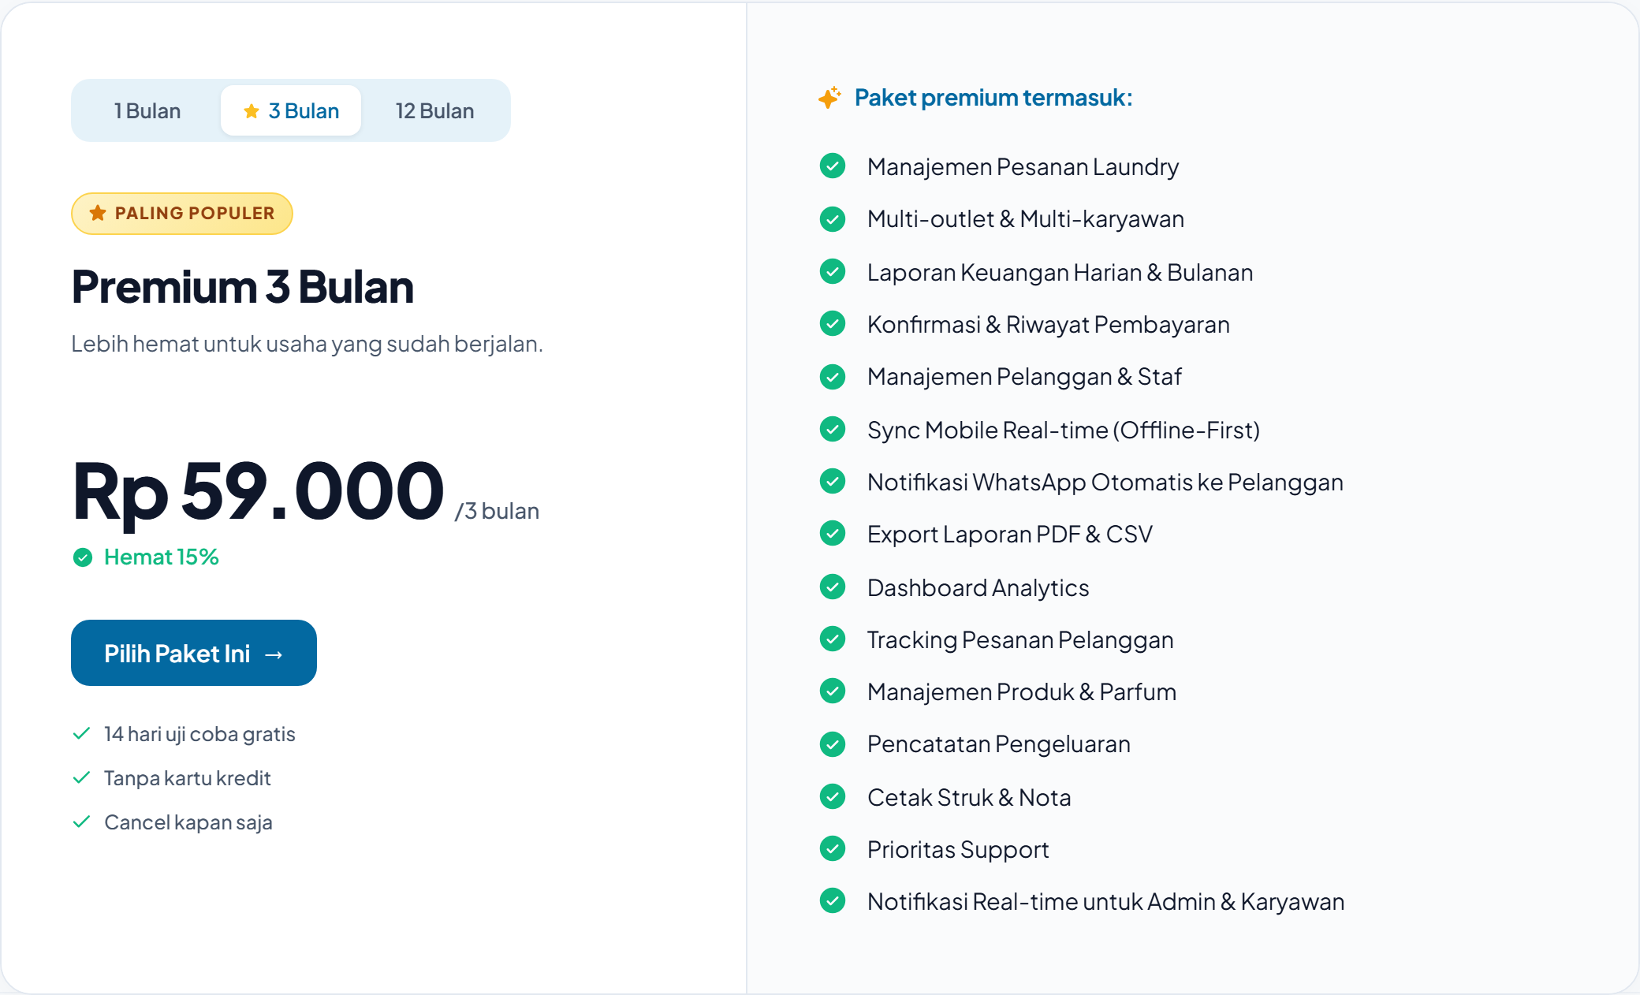The image size is (1640, 995).
Task: Click the green check icon next to Hemat 15%
Action: (83, 557)
